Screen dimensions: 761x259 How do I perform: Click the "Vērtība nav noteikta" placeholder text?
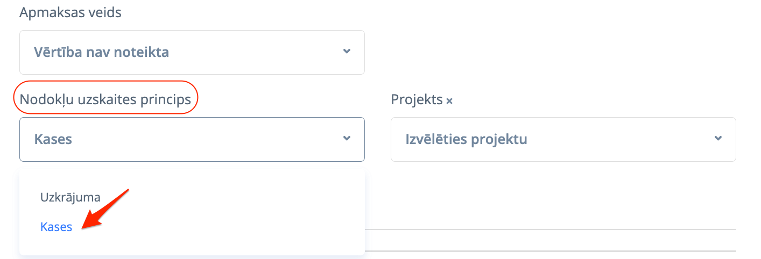[x=102, y=52]
